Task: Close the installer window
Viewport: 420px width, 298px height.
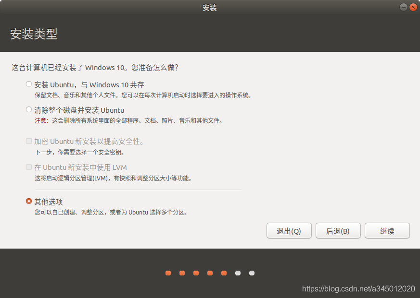Action: [413, 7]
